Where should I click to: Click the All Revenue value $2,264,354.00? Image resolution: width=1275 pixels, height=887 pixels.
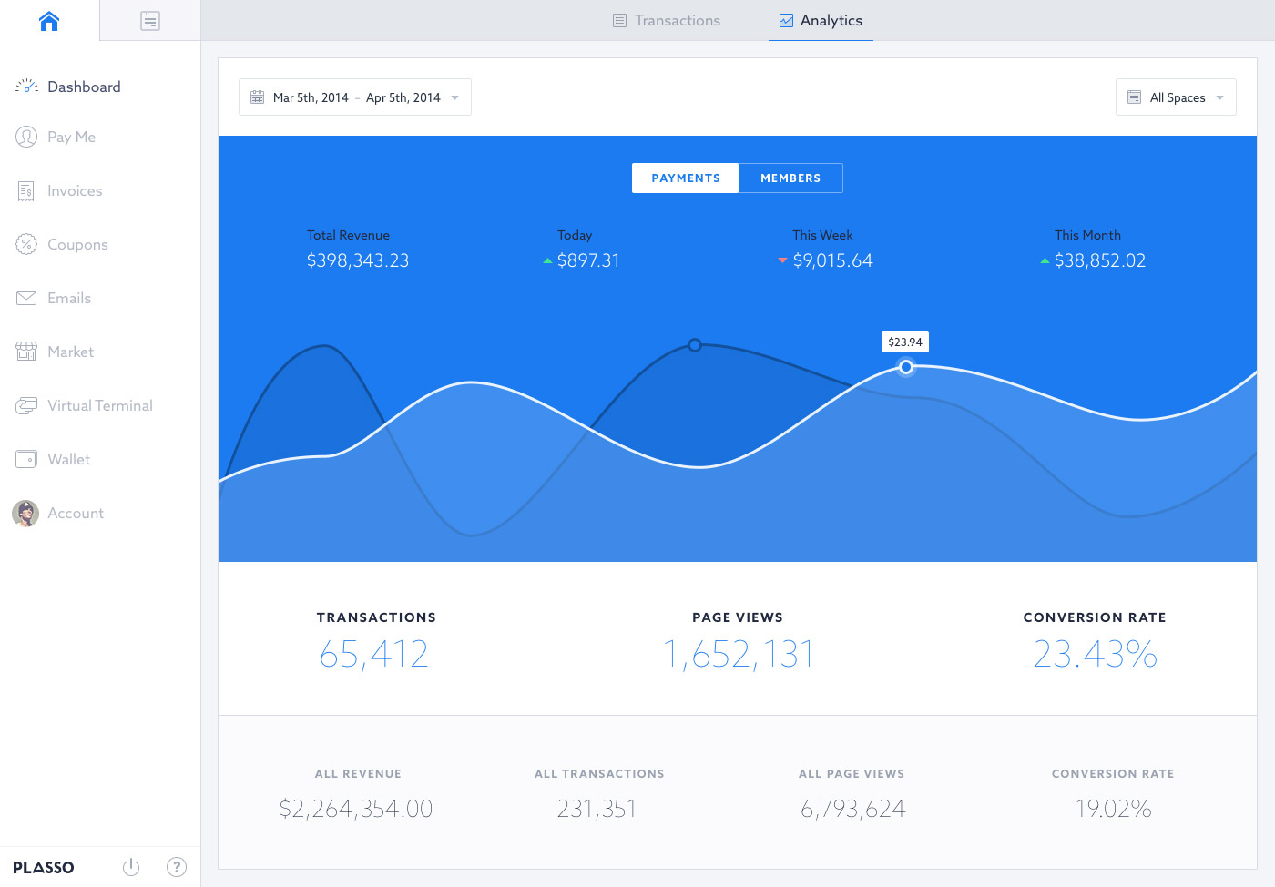pos(356,809)
